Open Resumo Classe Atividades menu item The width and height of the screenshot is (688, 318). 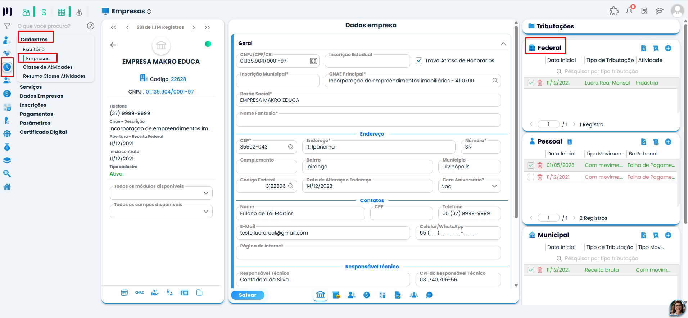[x=54, y=76]
